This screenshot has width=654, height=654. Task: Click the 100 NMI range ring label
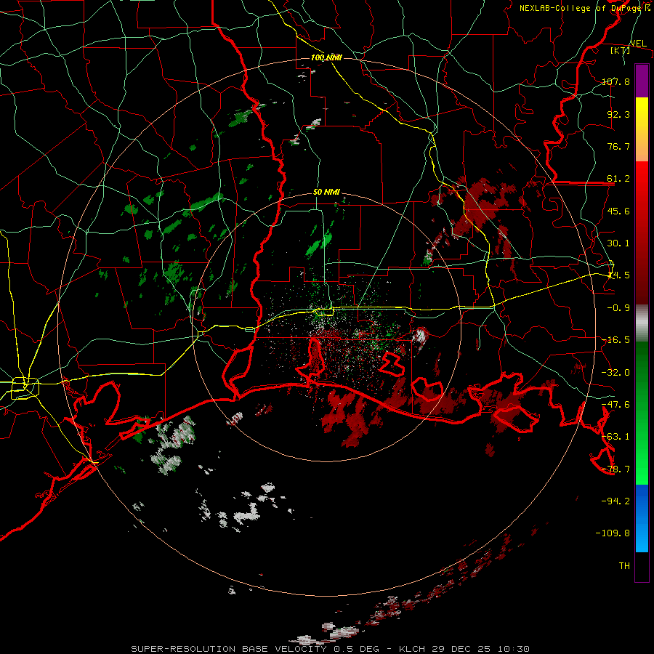pos(326,57)
